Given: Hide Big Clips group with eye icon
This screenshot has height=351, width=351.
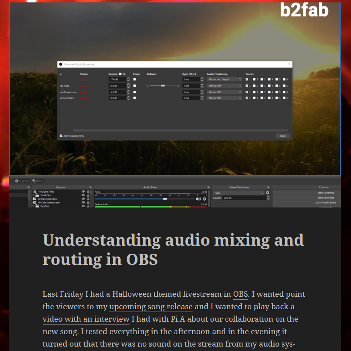Looking at the screenshot, I should 83,206.
